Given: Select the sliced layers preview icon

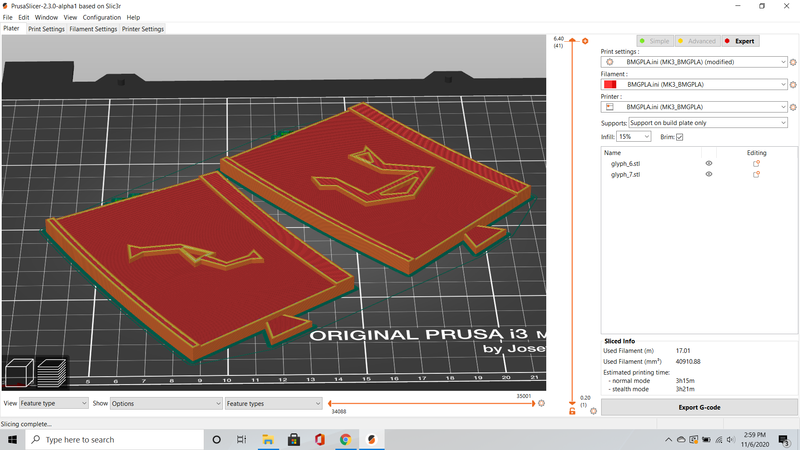Looking at the screenshot, I should click(52, 372).
